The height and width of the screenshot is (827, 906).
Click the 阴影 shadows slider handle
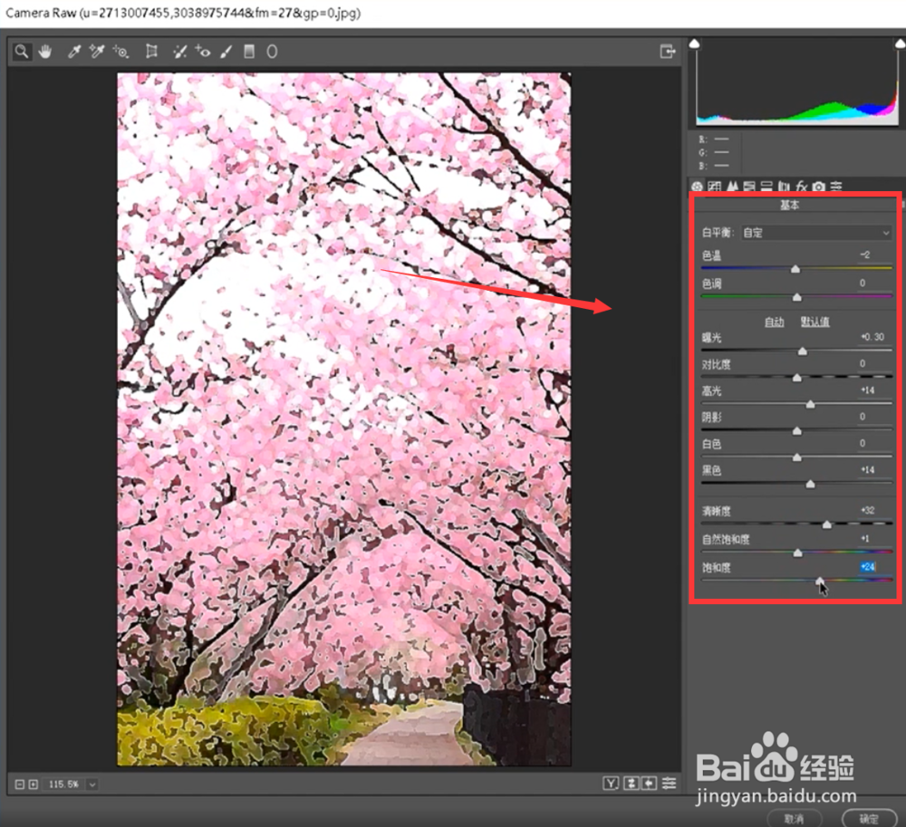point(796,431)
